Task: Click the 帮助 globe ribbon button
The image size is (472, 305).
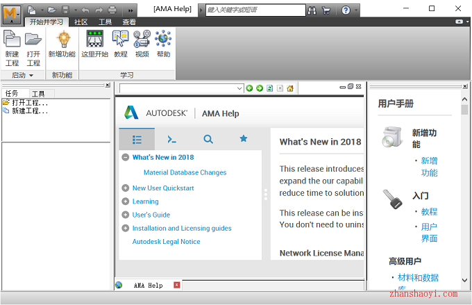Action: pyautogui.click(x=163, y=44)
